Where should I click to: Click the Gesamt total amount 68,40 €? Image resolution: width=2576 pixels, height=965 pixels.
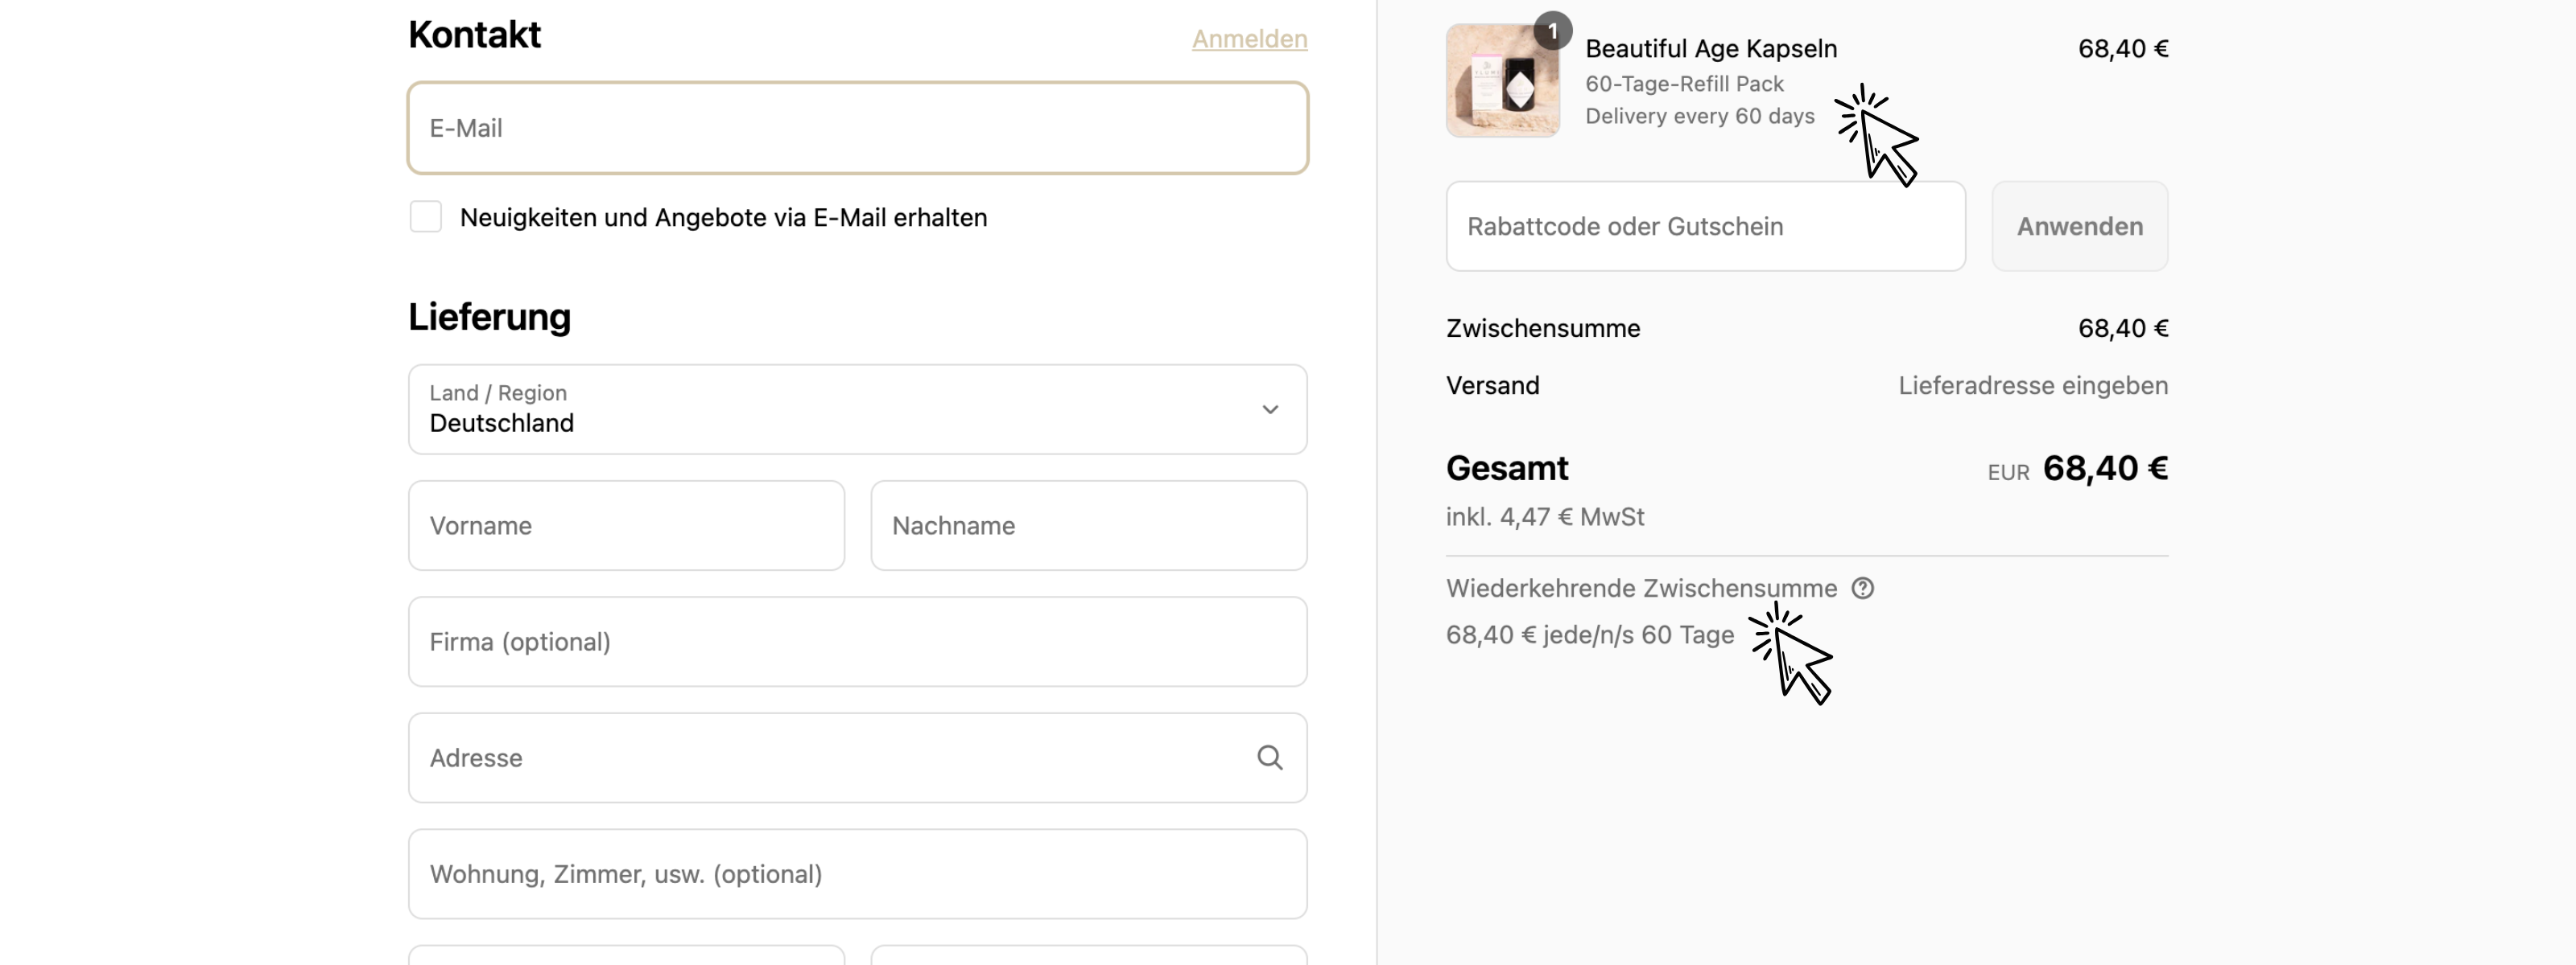point(2105,469)
